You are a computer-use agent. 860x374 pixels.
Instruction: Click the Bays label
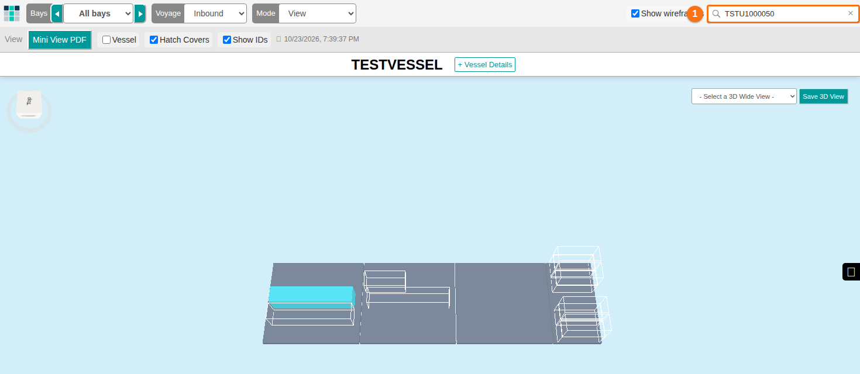click(x=39, y=13)
